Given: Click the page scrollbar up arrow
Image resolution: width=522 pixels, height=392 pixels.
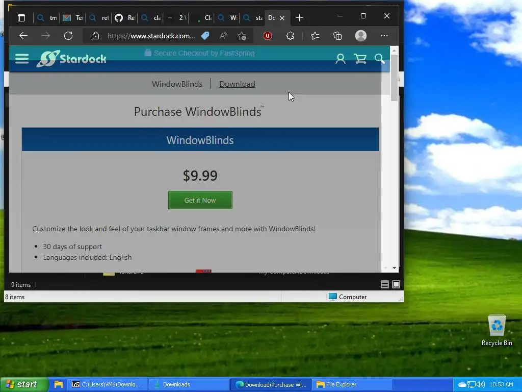Looking at the screenshot, I should pos(394,51).
